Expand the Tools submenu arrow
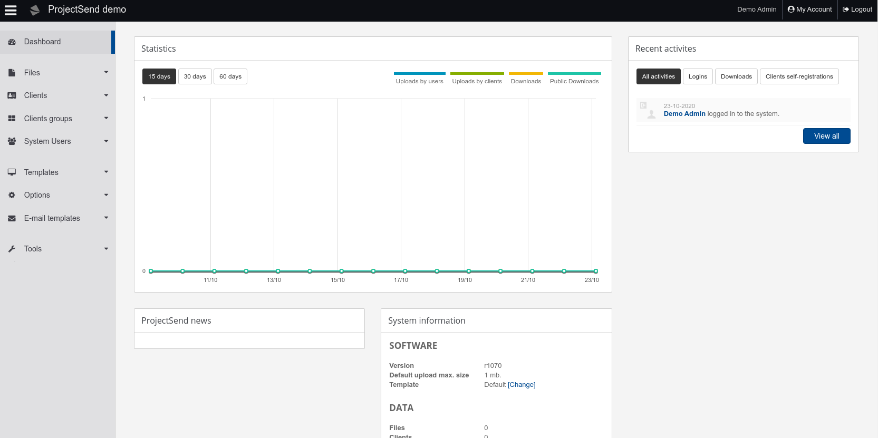This screenshot has width=878, height=438. click(106, 249)
